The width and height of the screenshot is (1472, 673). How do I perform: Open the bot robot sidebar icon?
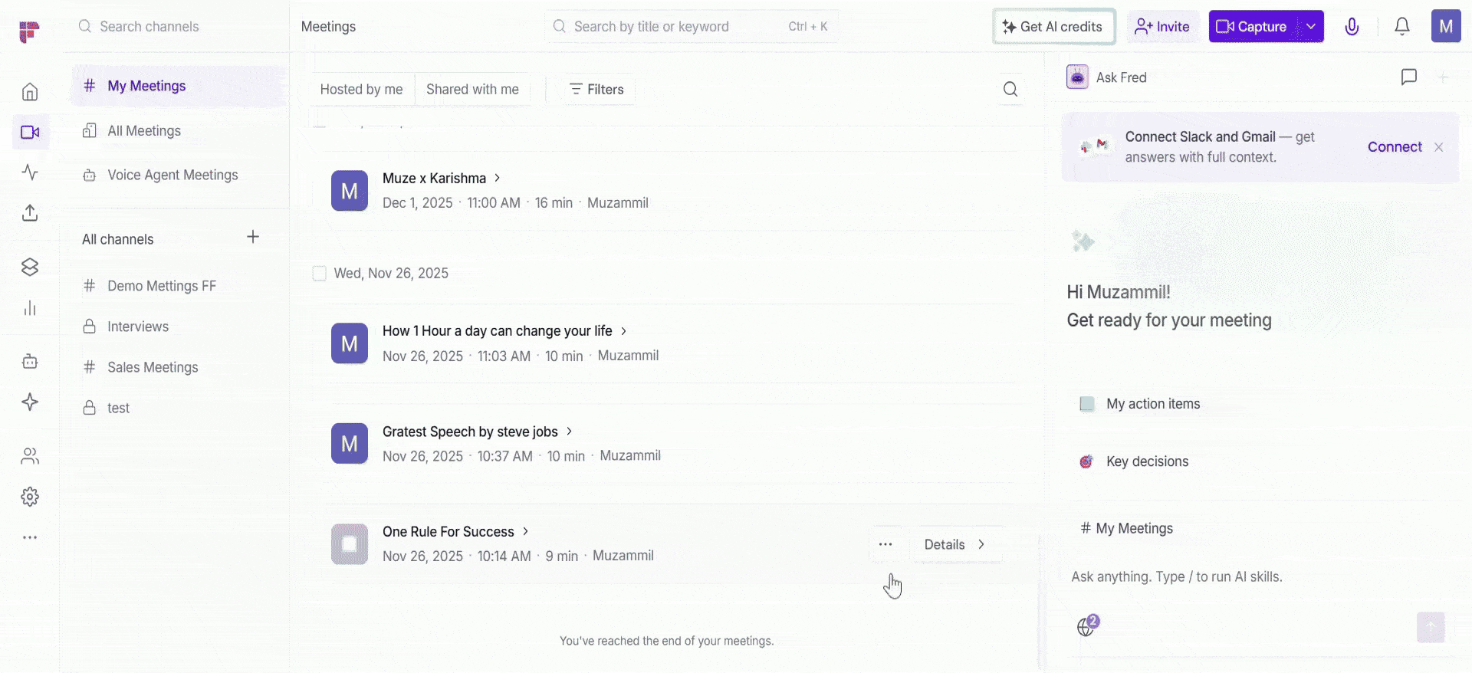click(30, 361)
